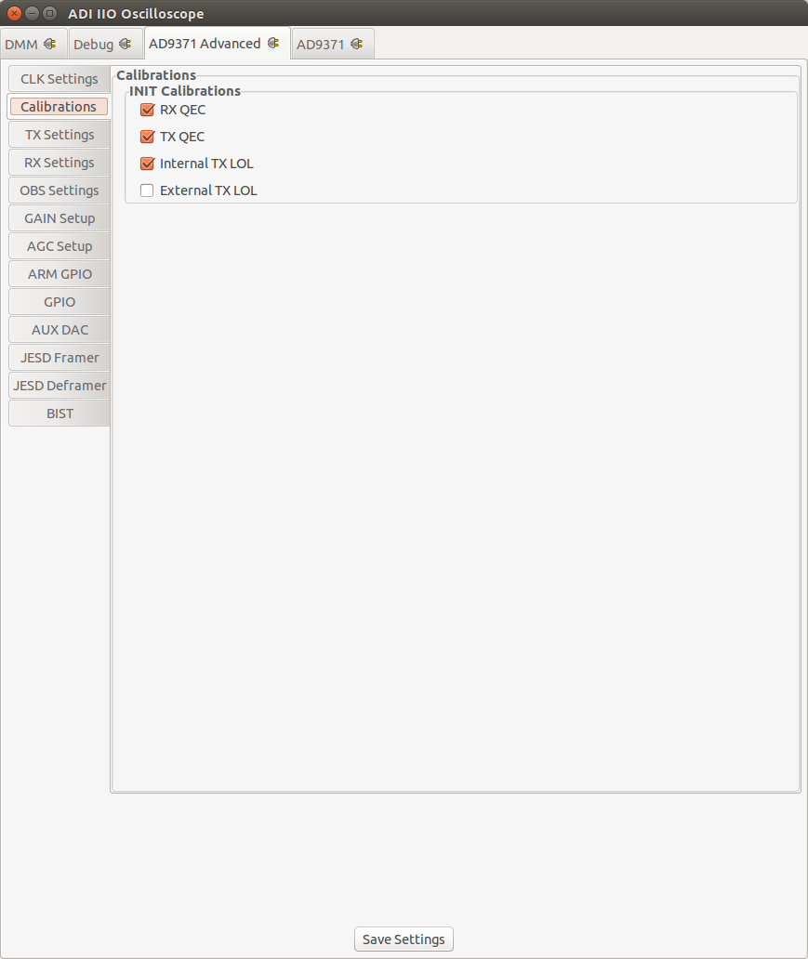Open the AGC Setup panel
Image resolution: width=808 pixels, height=959 pixels.
[58, 246]
